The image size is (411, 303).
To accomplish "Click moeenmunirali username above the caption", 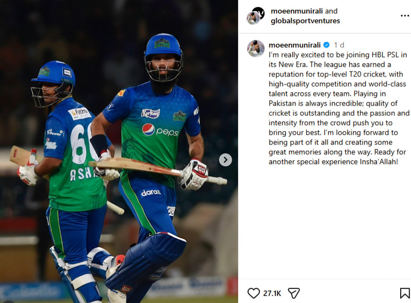I will [295, 45].
